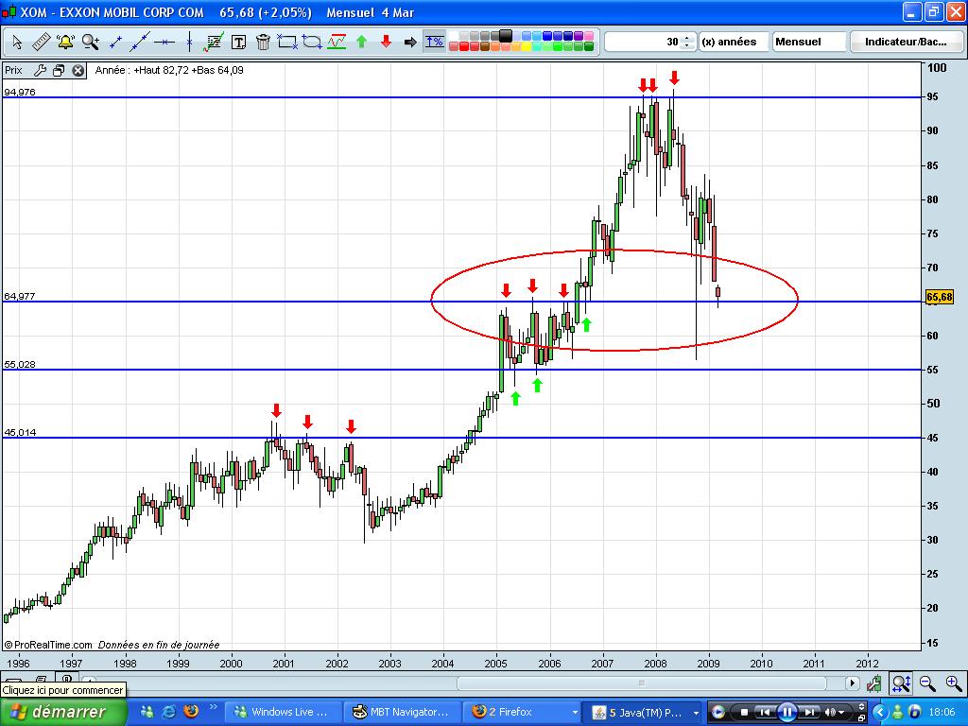
Task: Select the rectangle drawing tool
Action: click(x=287, y=42)
